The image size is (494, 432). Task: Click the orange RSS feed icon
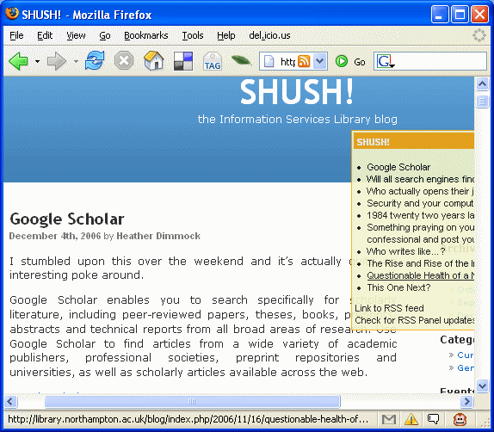[x=304, y=61]
